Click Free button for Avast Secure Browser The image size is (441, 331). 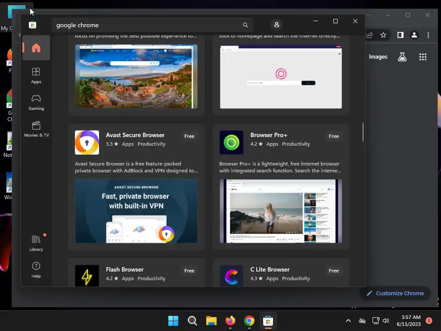(x=189, y=136)
